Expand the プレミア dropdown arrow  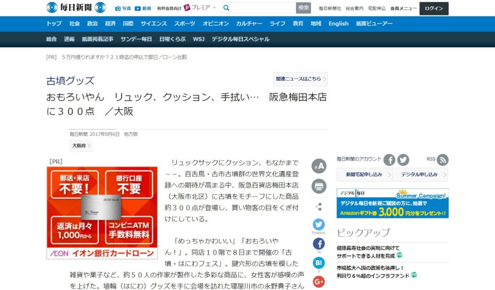point(215,8)
